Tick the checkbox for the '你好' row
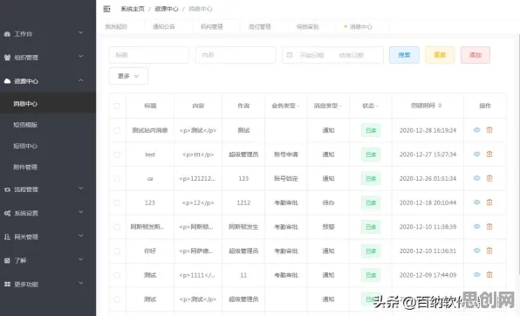520x316 pixels. (x=117, y=251)
